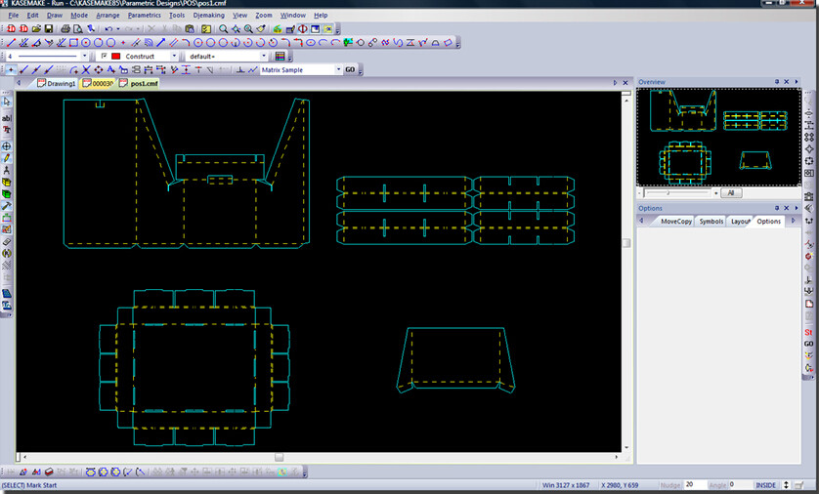Screen dimensions: 819x494
Task: Open the Construct line type dropdown
Action: [174, 56]
